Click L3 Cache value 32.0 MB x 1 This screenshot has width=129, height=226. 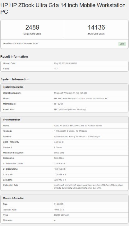click(60, 180)
